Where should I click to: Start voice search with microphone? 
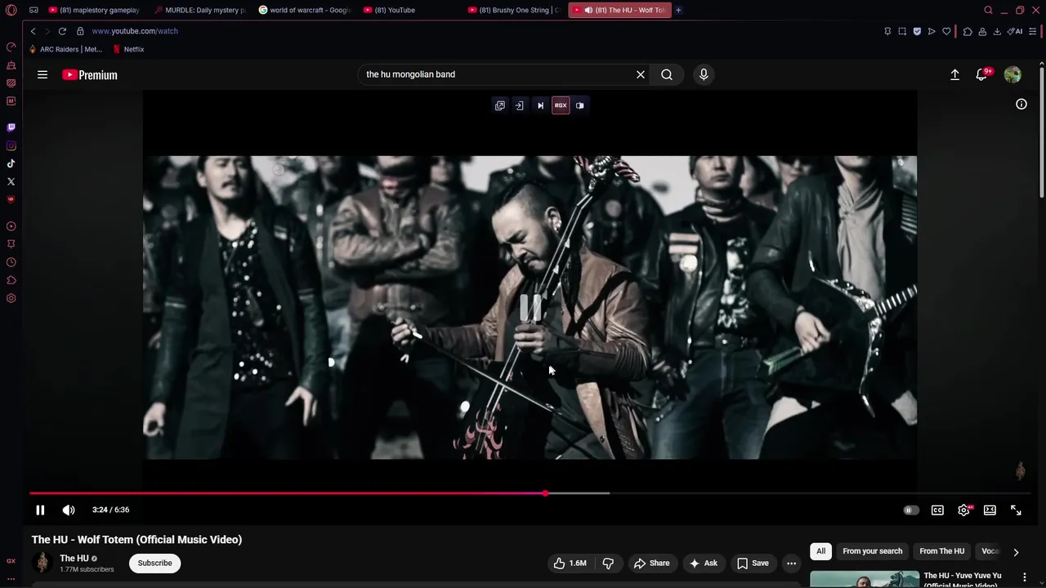(704, 74)
